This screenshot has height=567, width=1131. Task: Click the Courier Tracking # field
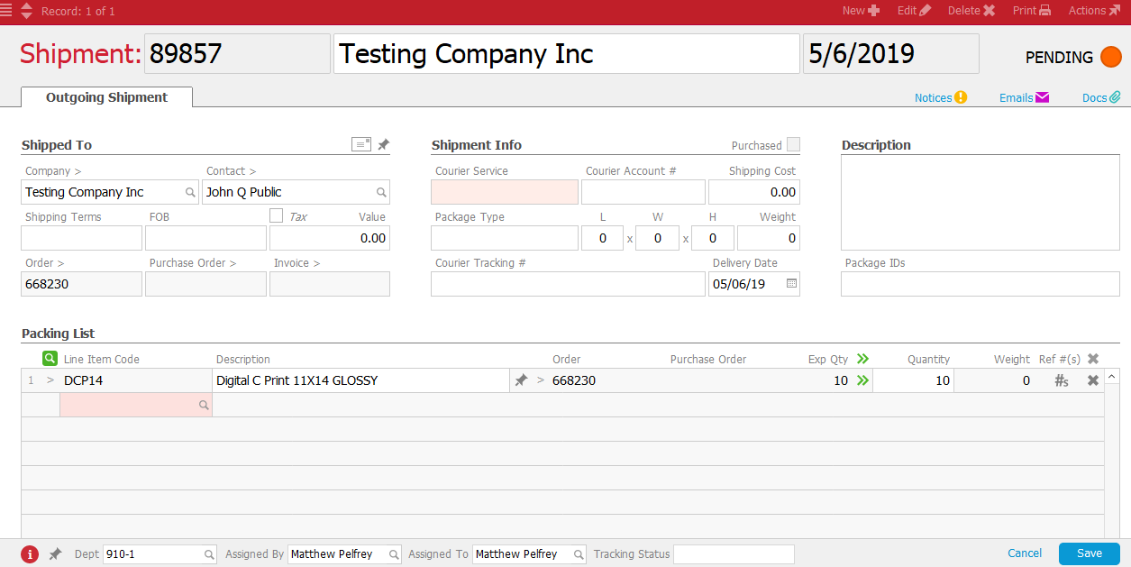point(568,284)
